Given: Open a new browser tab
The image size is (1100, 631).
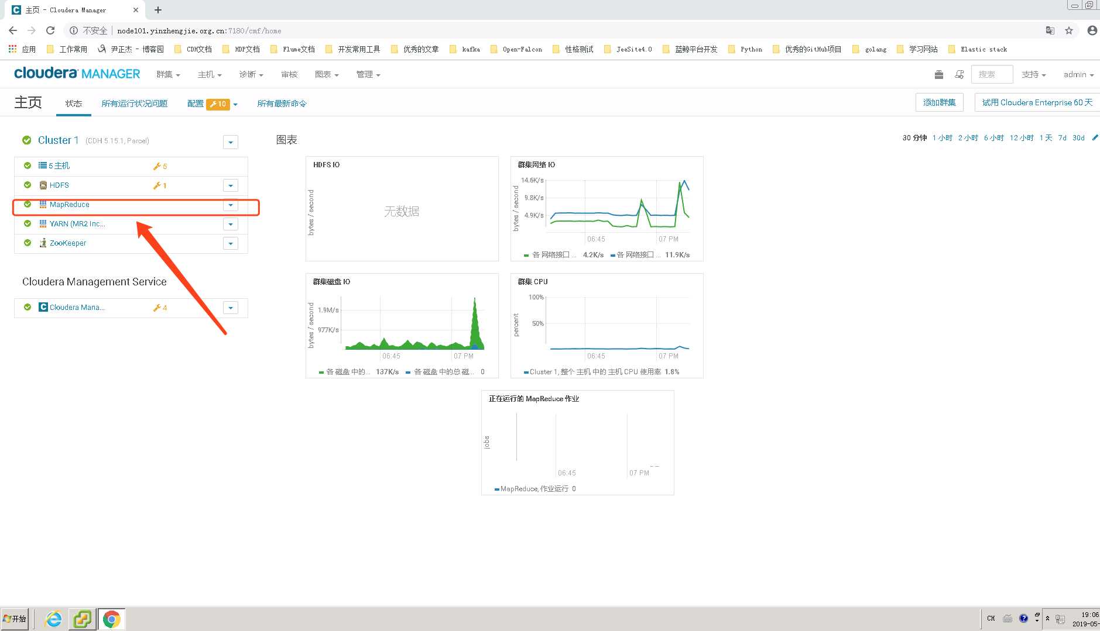Looking at the screenshot, I should [x=158, y=10].
